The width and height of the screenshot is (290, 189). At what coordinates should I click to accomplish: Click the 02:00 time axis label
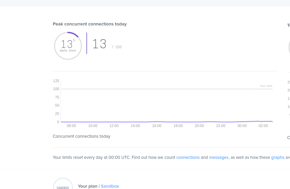point(263,126)
